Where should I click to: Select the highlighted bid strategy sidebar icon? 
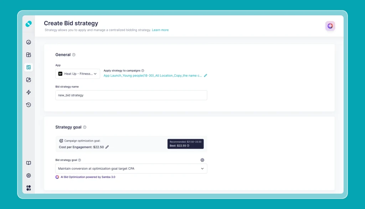(x=29, y=67)
